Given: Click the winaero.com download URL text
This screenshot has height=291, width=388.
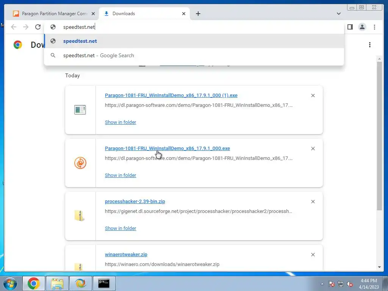Looking at the screenshot, I should [162, 264].
